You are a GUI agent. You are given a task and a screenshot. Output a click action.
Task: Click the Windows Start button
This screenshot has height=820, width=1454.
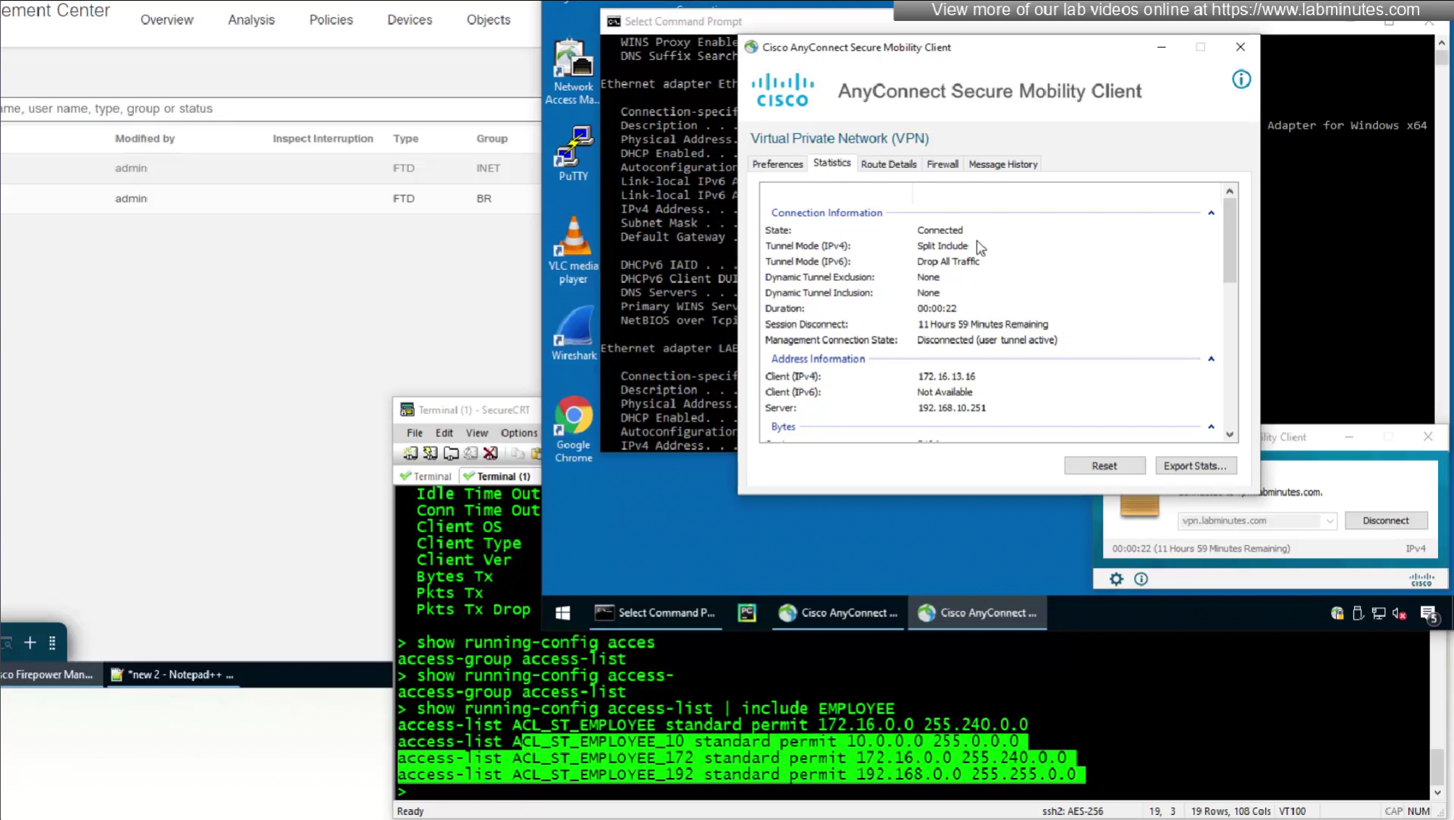pyautogui.click(x=562, y=613)
